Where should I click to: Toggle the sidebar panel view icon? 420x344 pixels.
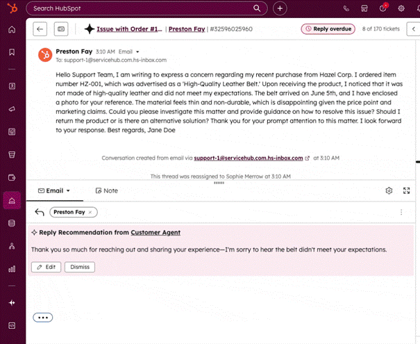pyautogui.click(x=61, y=29)
